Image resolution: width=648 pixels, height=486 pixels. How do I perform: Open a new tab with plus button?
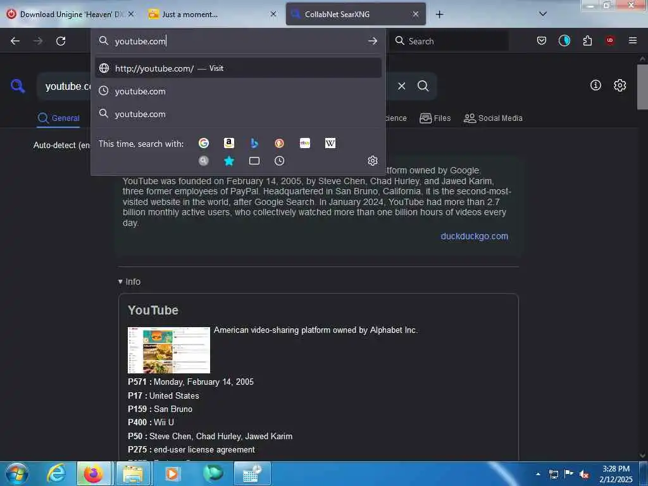(439, 14)
